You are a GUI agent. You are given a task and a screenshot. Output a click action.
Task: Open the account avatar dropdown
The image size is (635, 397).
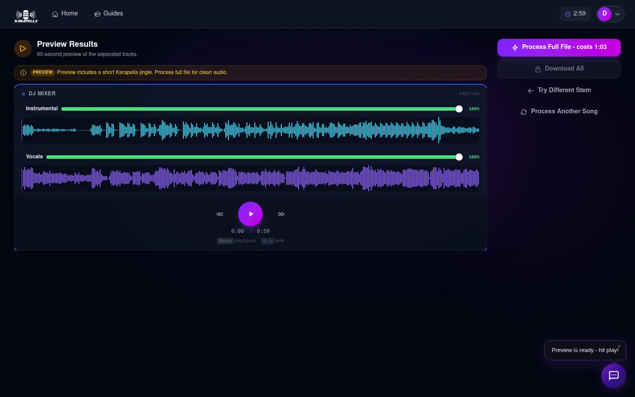[x=610, y=14]
